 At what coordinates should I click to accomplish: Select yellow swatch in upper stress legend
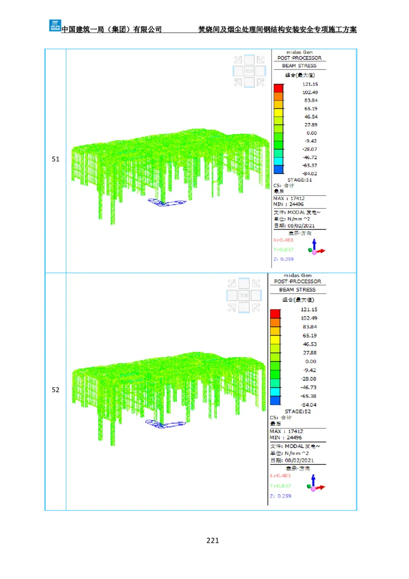coord(278,112)
